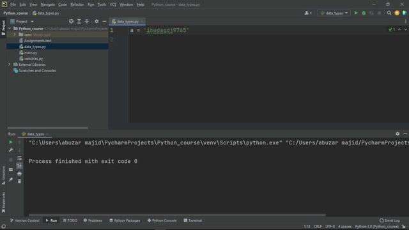Open the VCS menu
Screen dimensions: 409x230
[x=113, y=4]
